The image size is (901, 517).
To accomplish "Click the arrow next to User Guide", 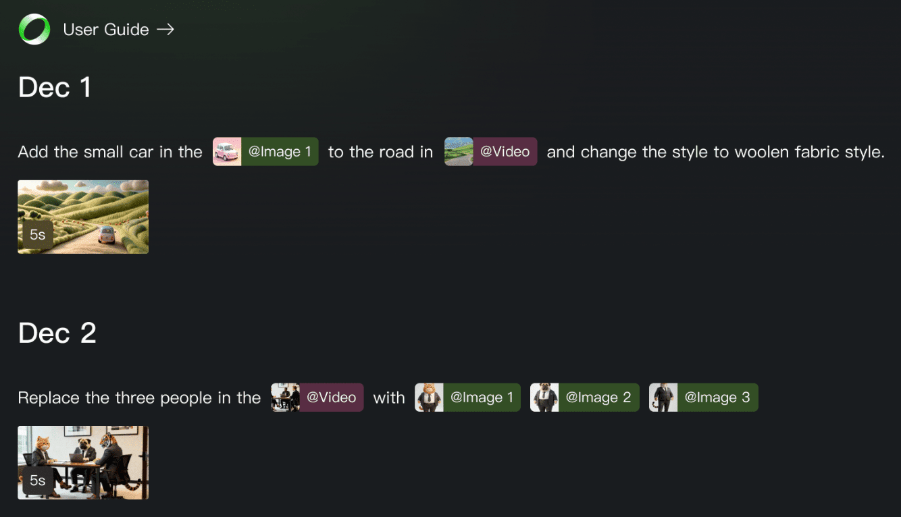I will pos(165,30).
